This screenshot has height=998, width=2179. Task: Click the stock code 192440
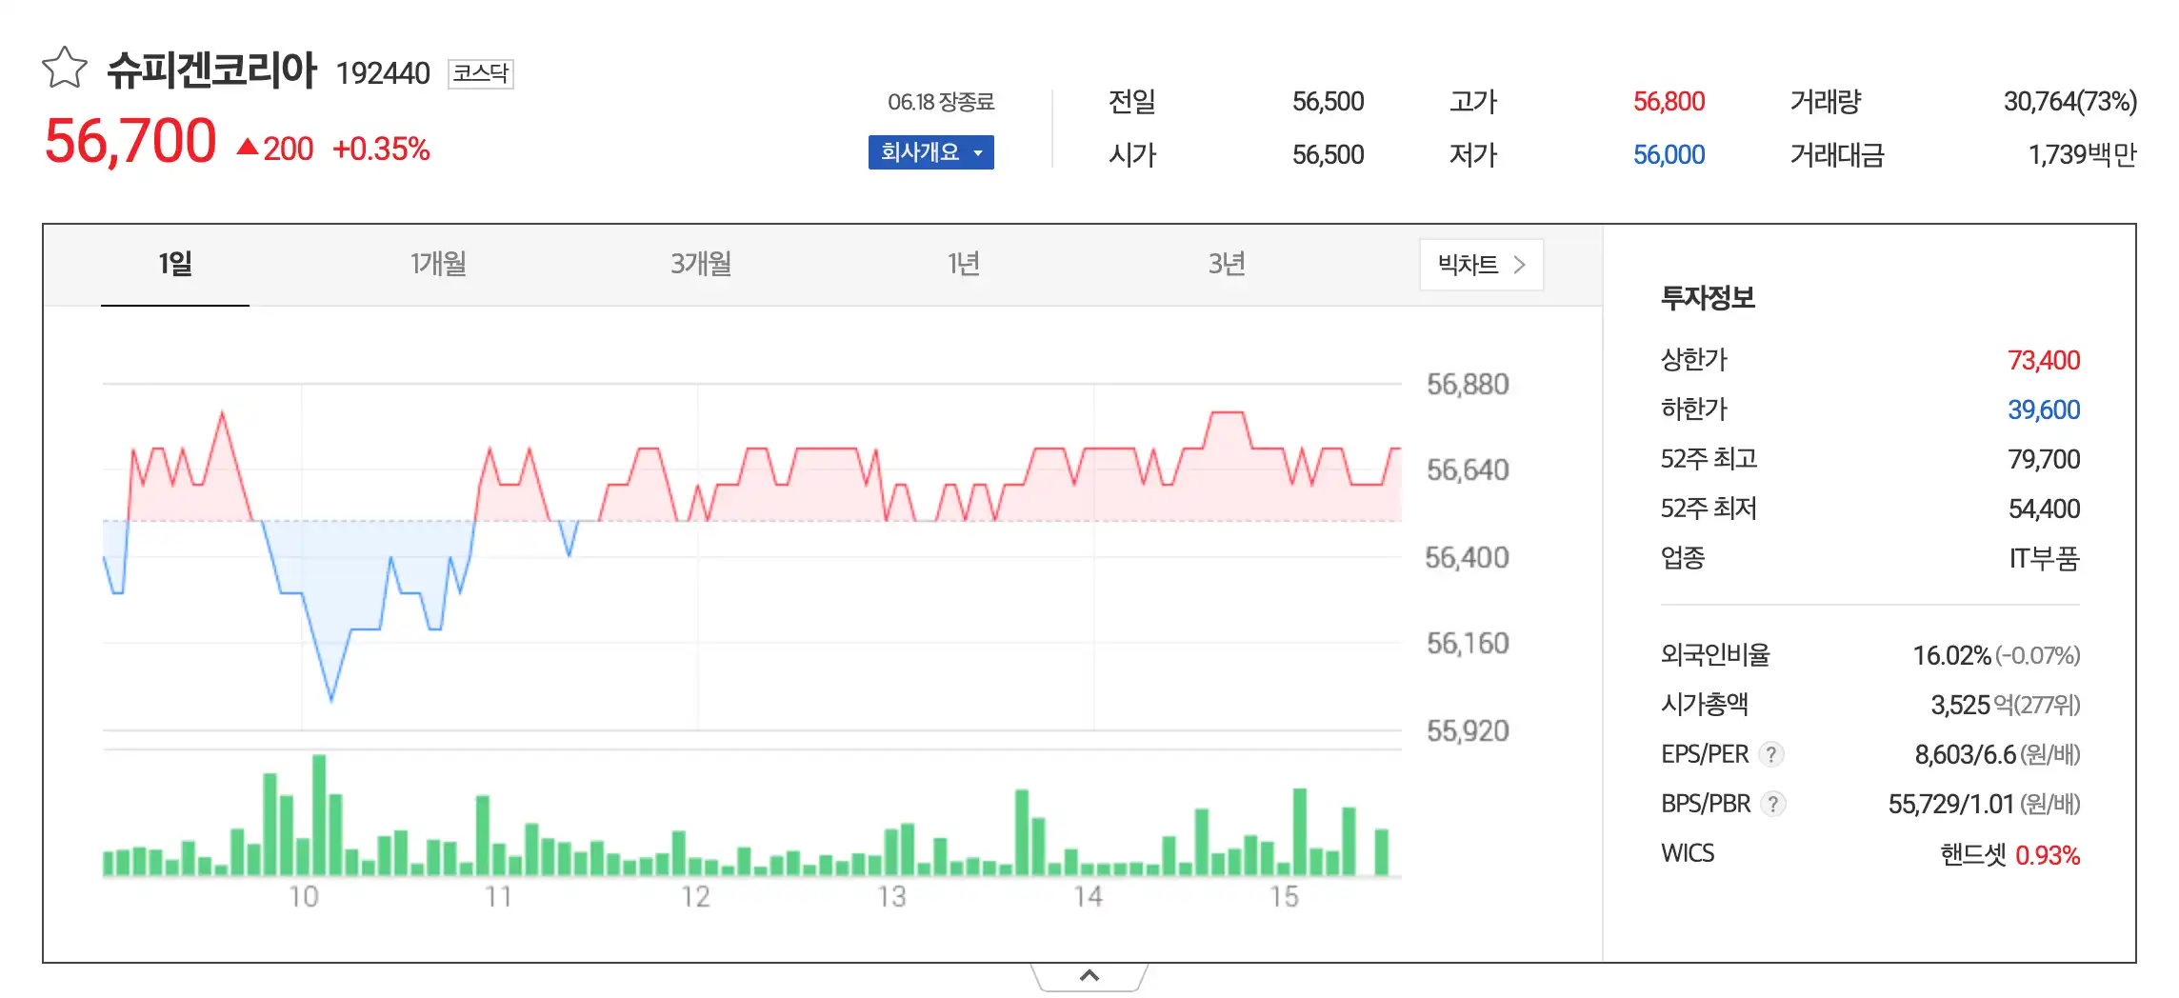(383, 73)
